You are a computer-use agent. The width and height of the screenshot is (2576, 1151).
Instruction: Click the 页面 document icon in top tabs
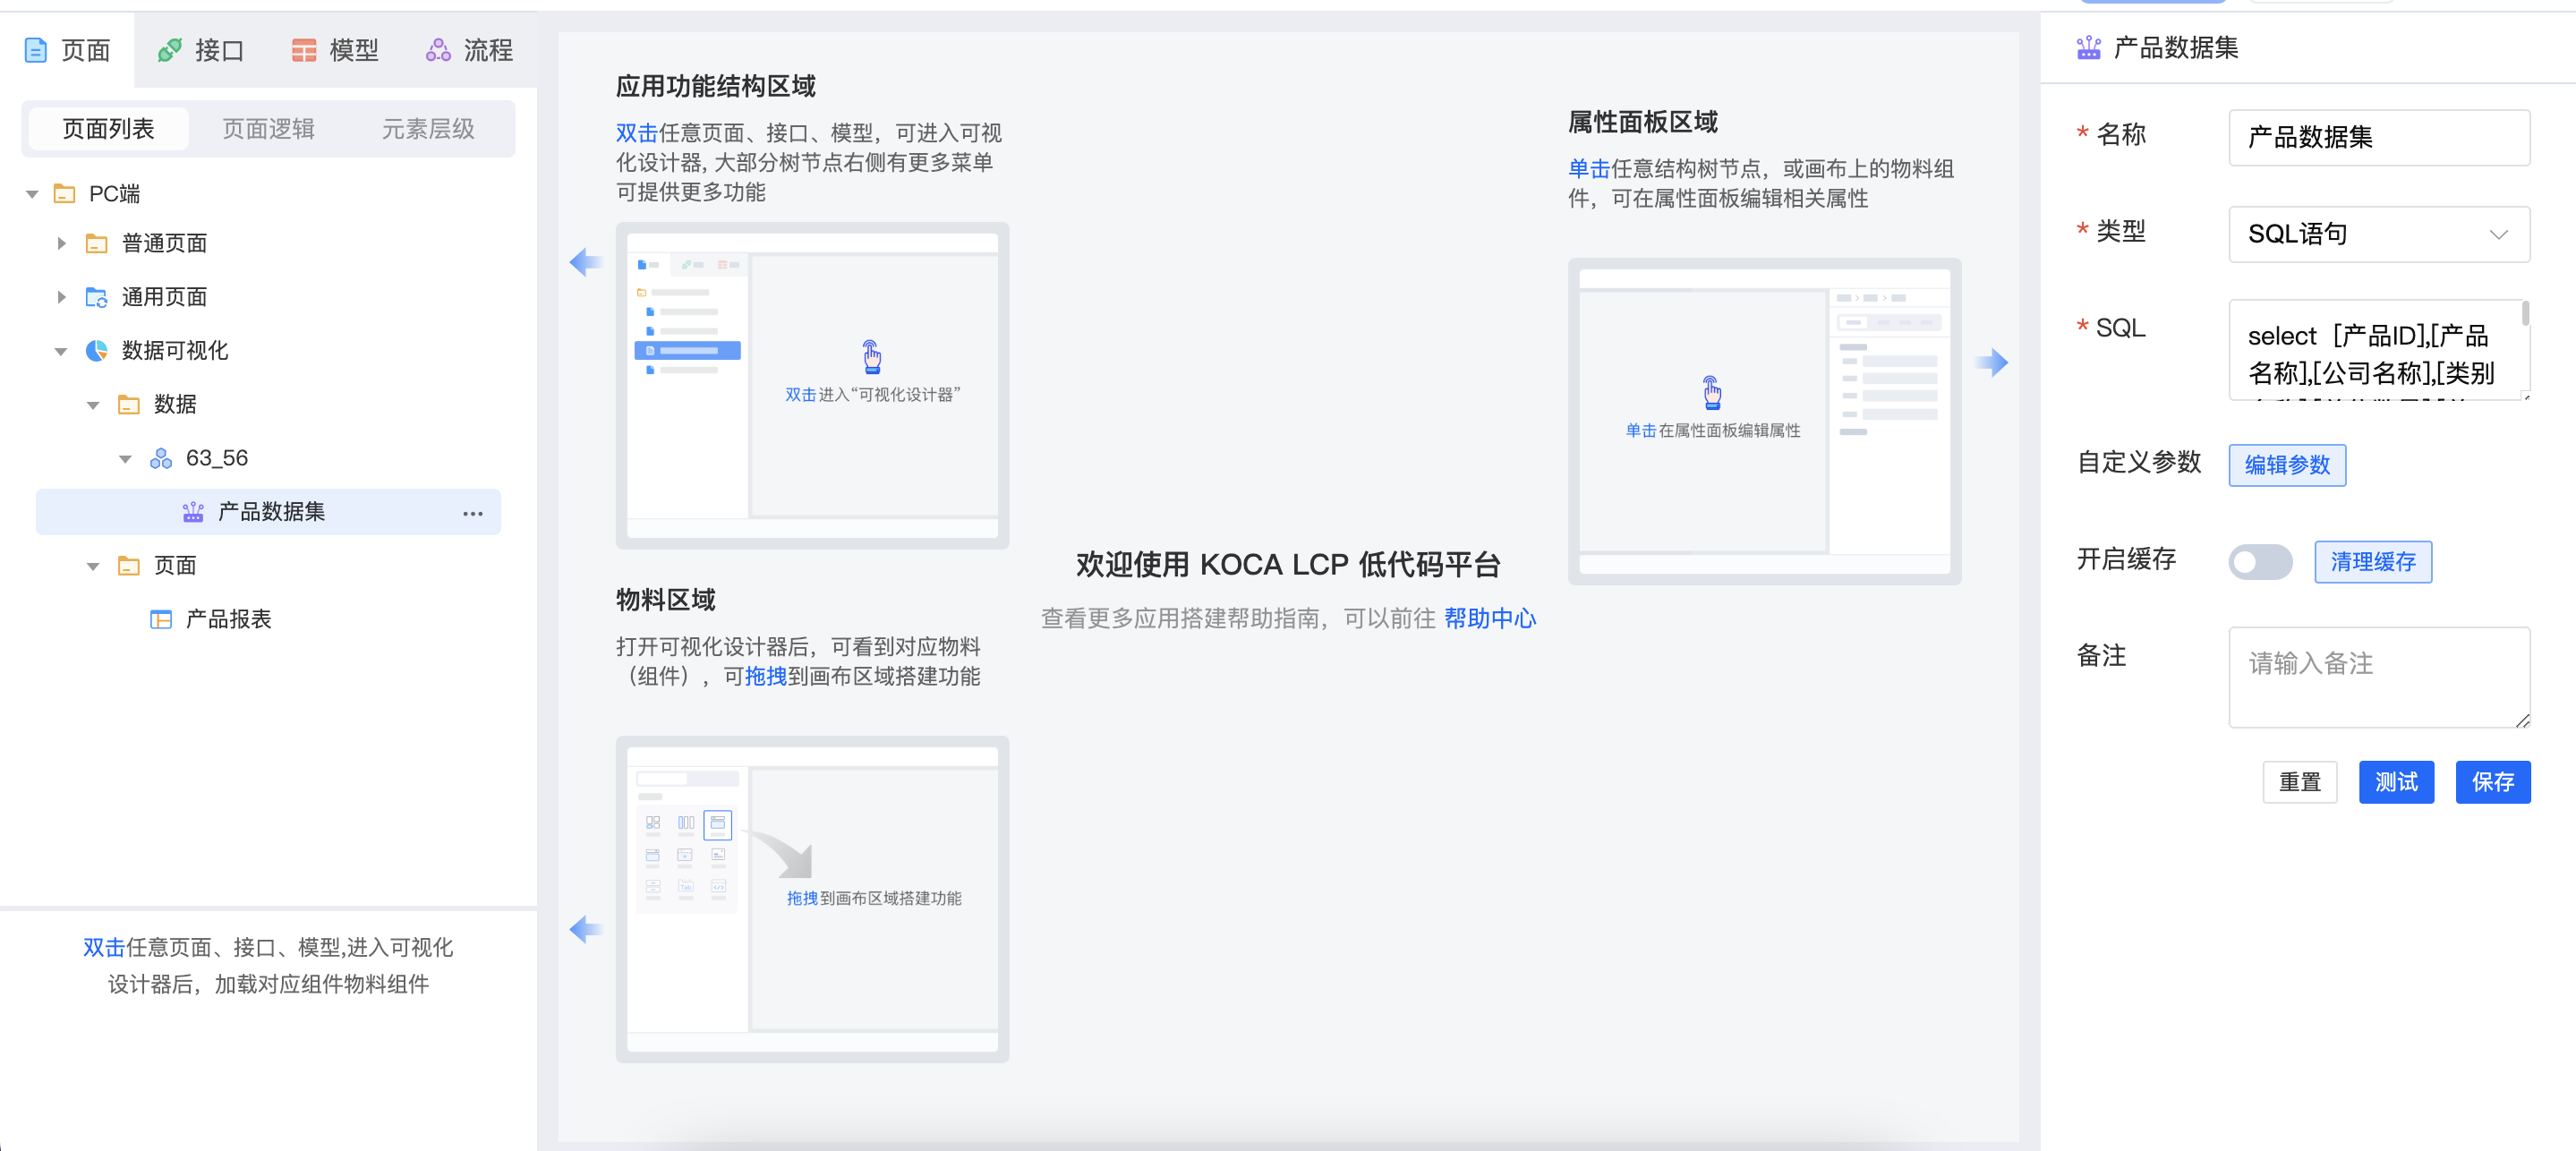point(36,50)
